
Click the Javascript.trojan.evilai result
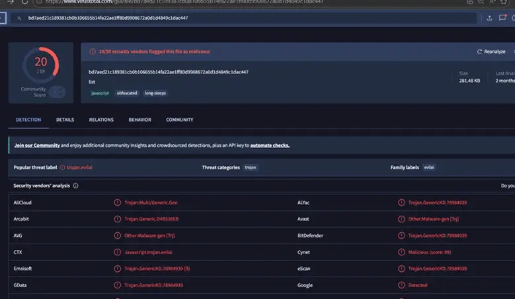point(148,252)
